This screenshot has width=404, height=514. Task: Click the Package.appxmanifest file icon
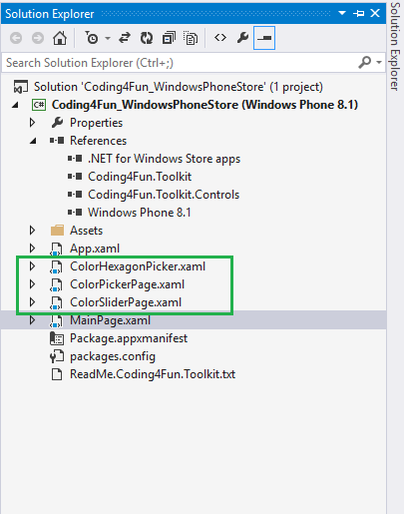click(57, 338)
